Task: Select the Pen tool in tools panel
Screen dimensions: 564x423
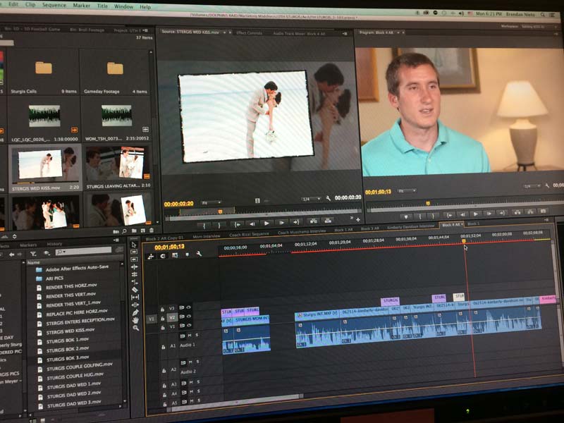Action: tap(135, 312)
